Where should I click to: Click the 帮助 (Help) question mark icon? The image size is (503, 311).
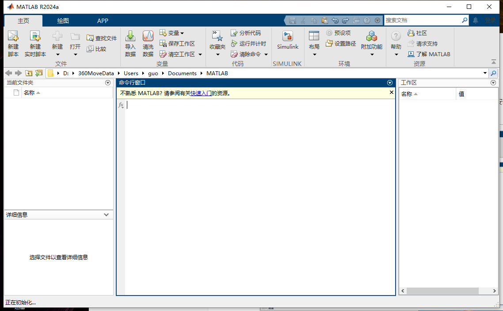click(396, 36)
